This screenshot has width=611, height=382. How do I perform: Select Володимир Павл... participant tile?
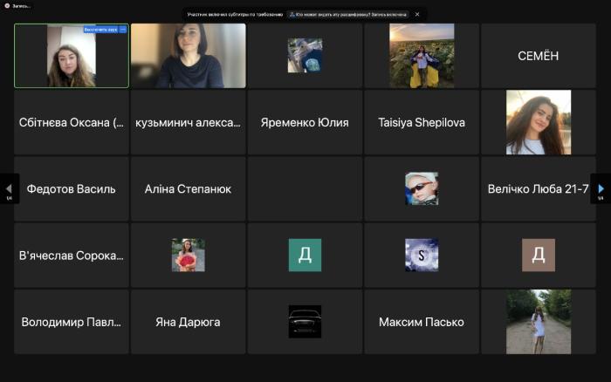(72, 322)
